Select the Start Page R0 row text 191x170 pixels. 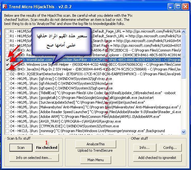(x=95, y=46)
